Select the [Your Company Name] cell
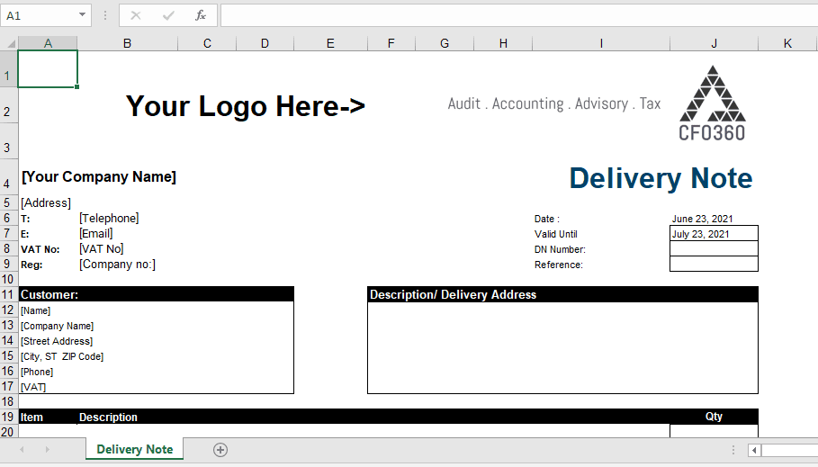This screenshot has height=467, width=818. [99, 177]
